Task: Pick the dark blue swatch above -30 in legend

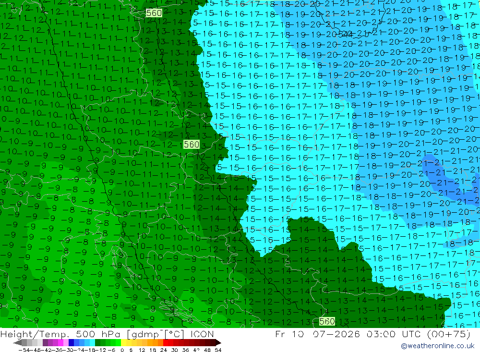Action: [x=71, y=342]
